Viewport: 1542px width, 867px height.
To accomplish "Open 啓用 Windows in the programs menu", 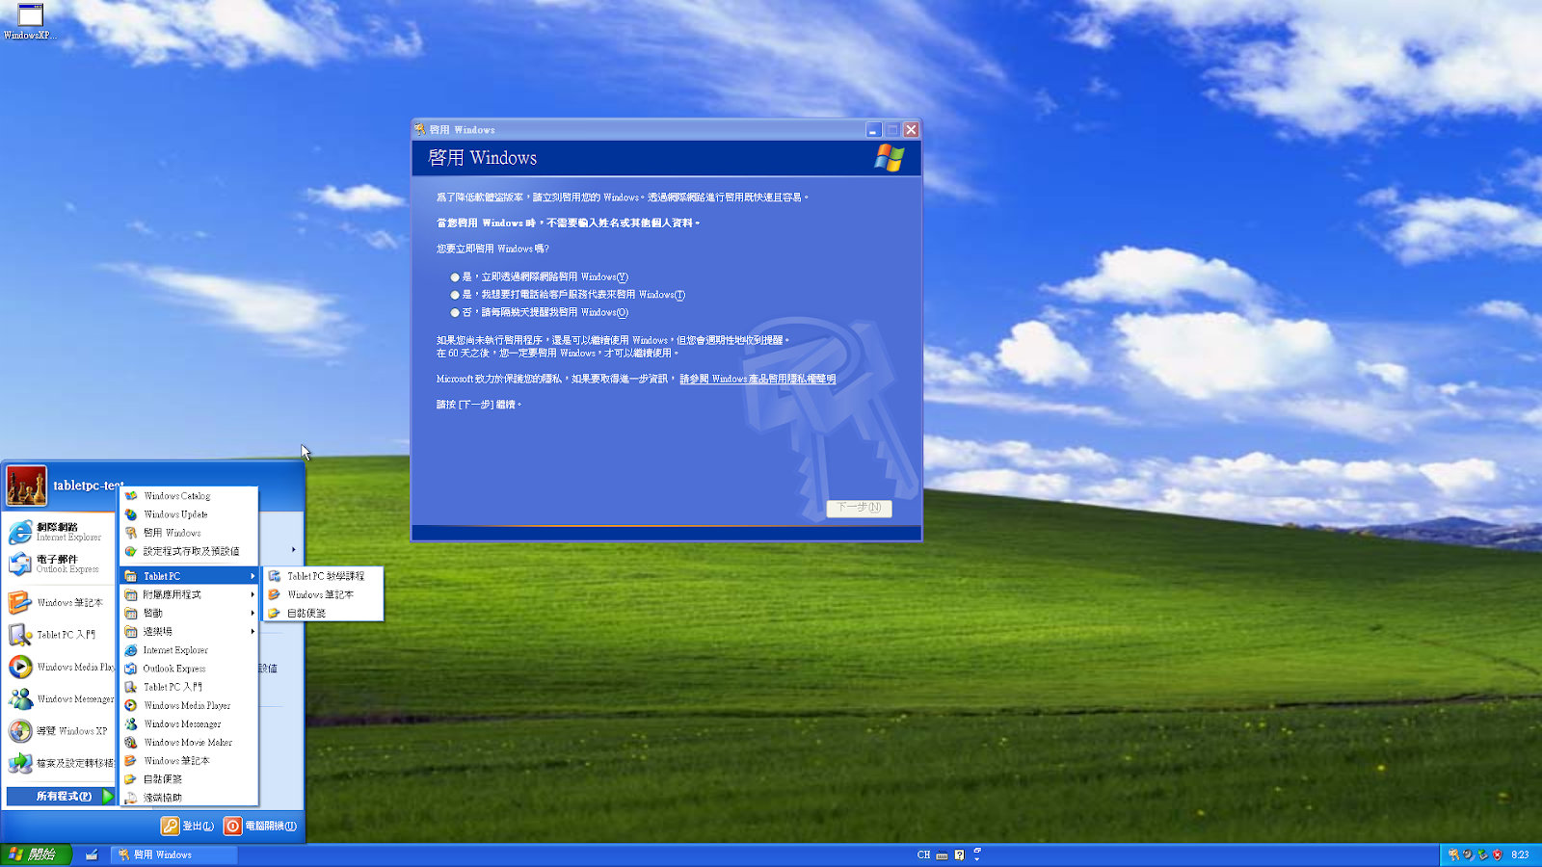I will 189,533.
